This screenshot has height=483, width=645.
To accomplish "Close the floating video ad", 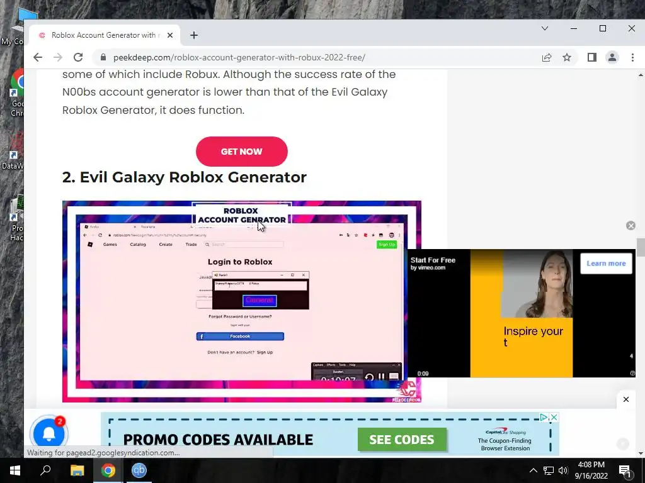I will point(631,226).
